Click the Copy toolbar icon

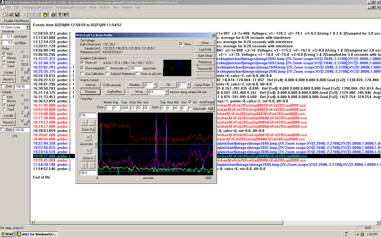coord(31,15)
